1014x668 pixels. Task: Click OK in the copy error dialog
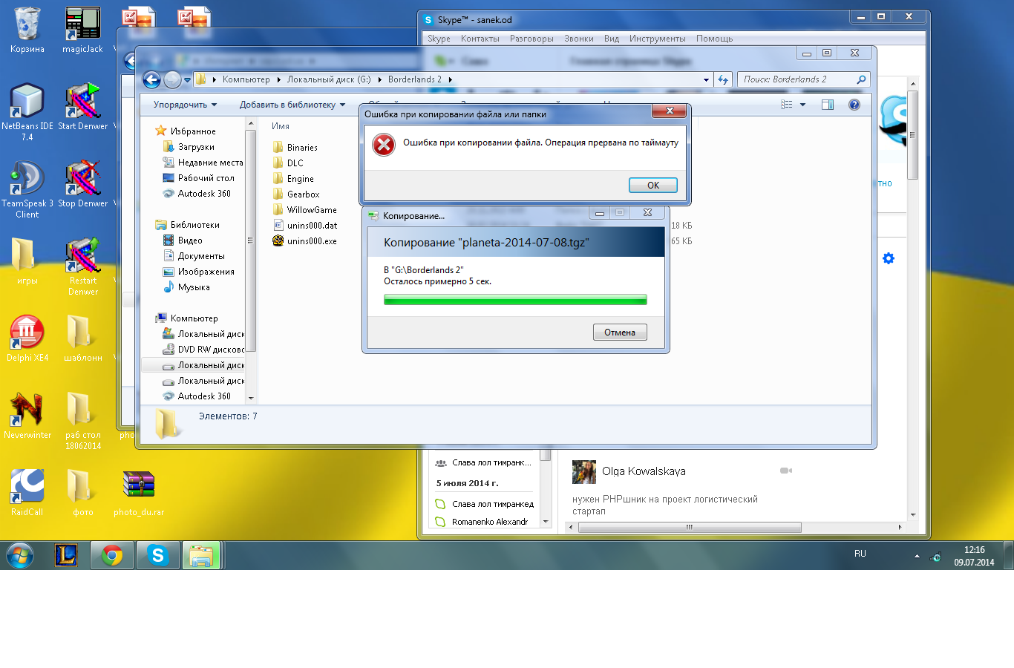pos(653,186)
